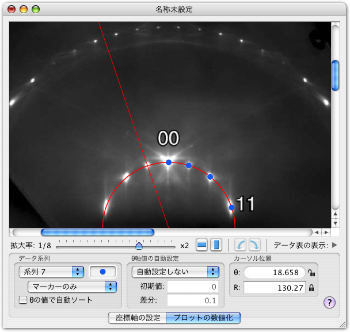The height and width of the screenshot is (332, 350).
Task: Click the yellow minimize window button
Action: 24,9
